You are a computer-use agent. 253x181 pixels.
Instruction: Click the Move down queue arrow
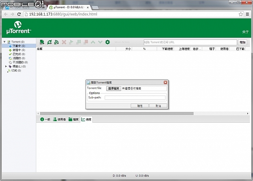click(100, 42)
